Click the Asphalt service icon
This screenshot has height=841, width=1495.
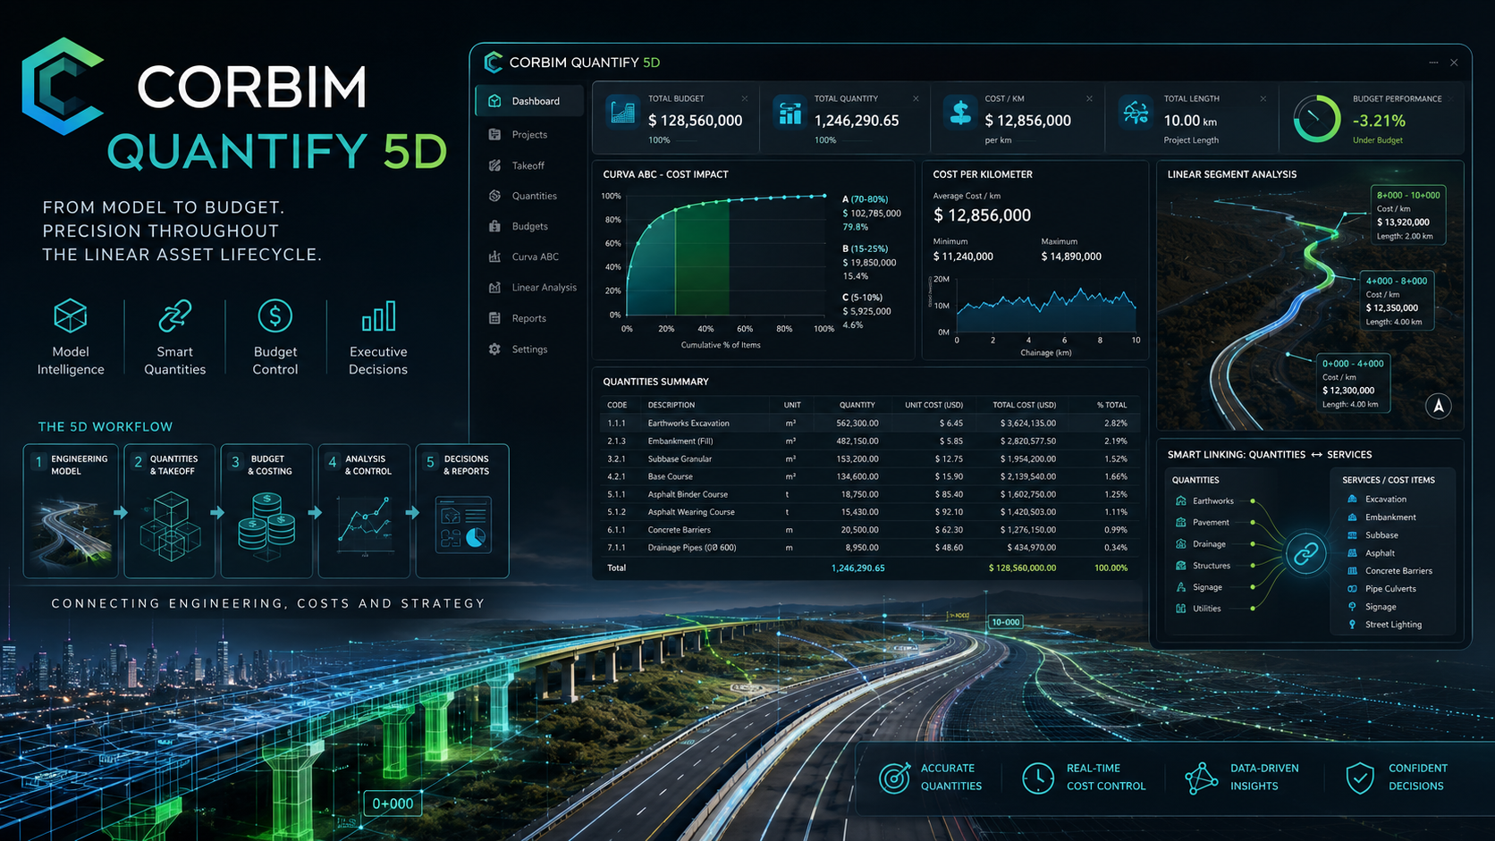[x=1352, y=552]
